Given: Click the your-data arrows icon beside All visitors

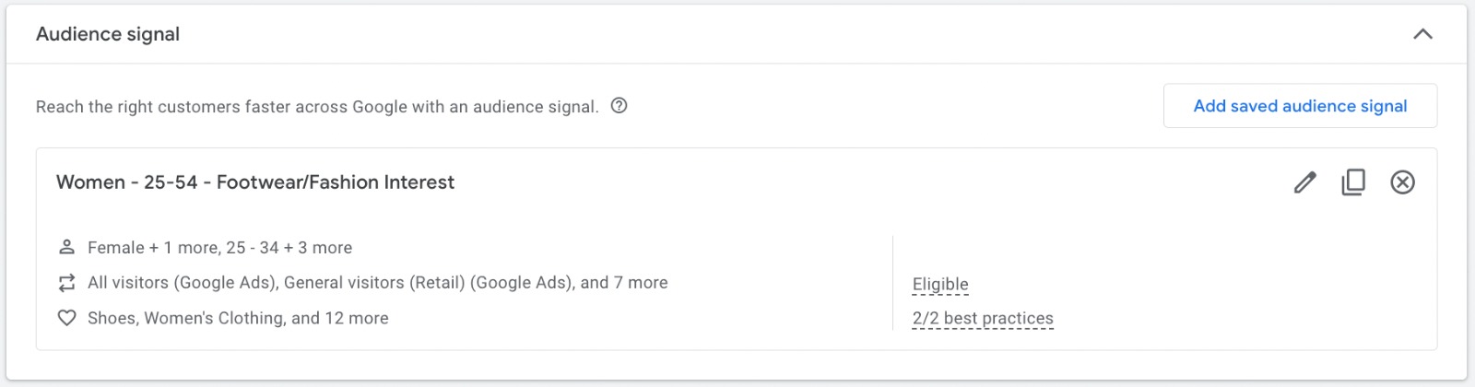Looking at the screenshot, I should coord(66,283).
